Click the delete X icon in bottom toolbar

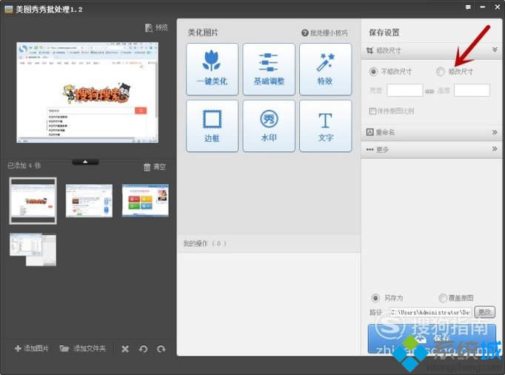(x=125, y=348)
